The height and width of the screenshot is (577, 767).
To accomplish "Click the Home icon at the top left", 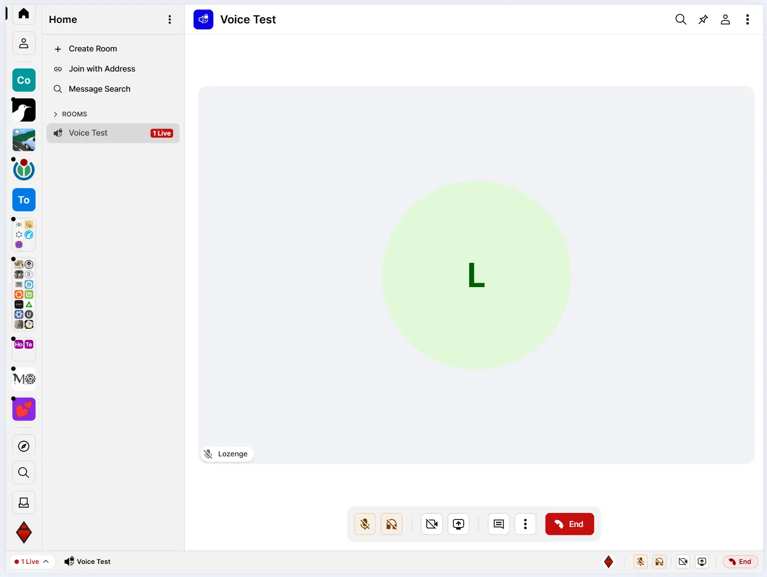I will 23,14.
